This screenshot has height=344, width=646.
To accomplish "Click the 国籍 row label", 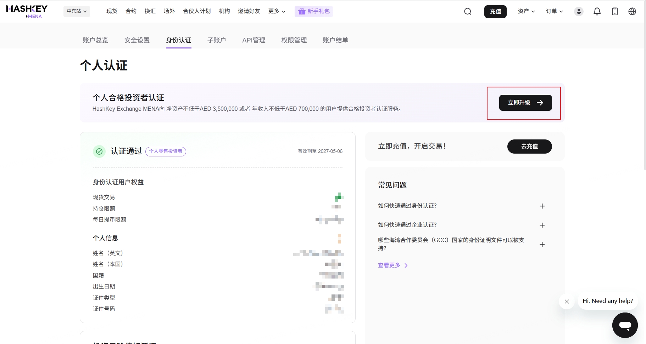I will click(98, 276).
